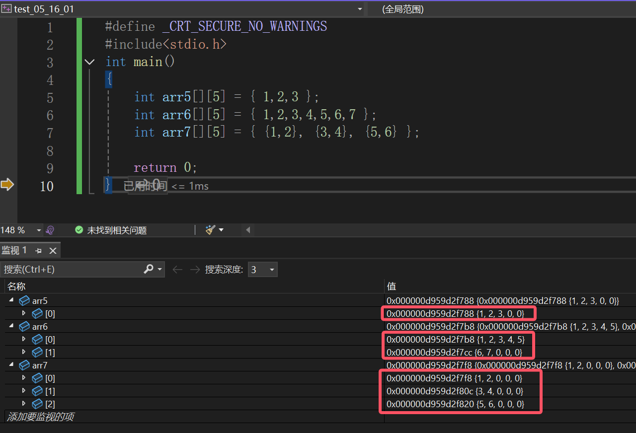Click the cube icon of arr7's [2] element

[x=37, y=404]
